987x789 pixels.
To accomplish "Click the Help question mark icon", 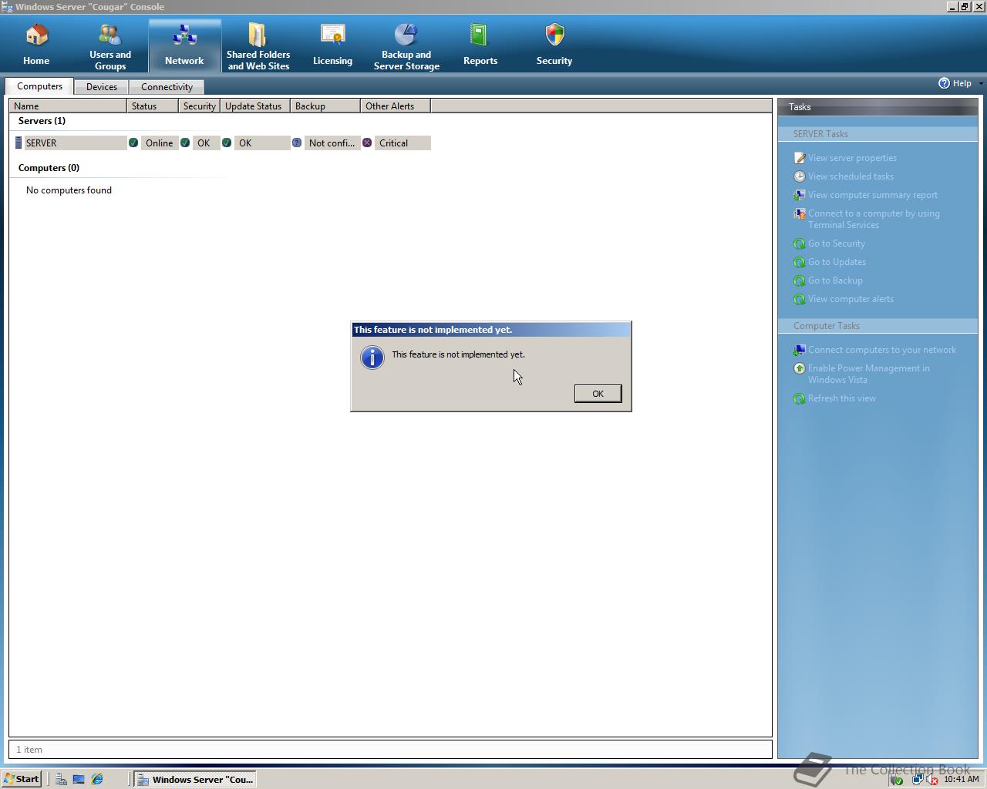I will coord(944,83).
